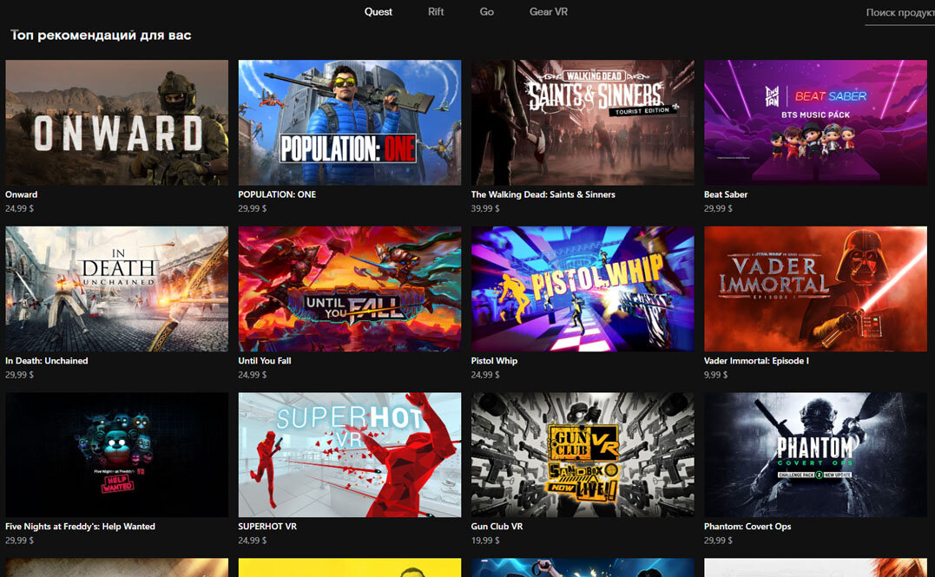Image resolution: width=935 pixels, height=577 pixels.
Task: Click the Pistol Whip title link
Action: [x=494, y=361]
